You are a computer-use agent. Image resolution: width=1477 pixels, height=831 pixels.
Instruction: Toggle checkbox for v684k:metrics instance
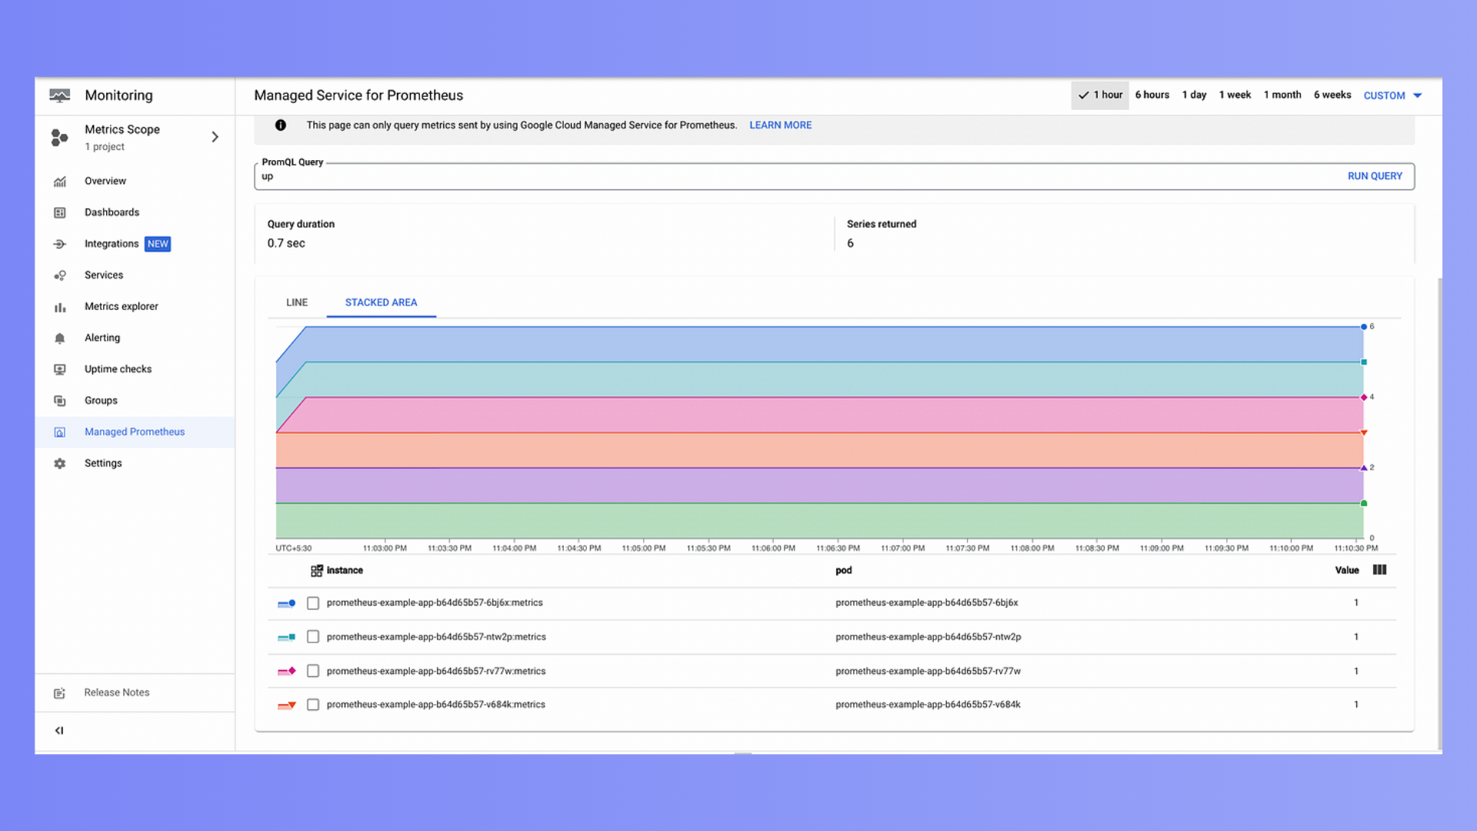click(313, 705)
